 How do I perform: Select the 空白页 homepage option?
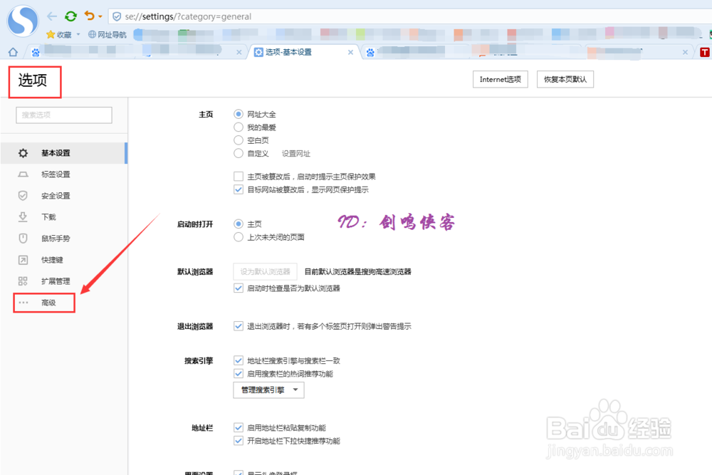tap(239, 140)
